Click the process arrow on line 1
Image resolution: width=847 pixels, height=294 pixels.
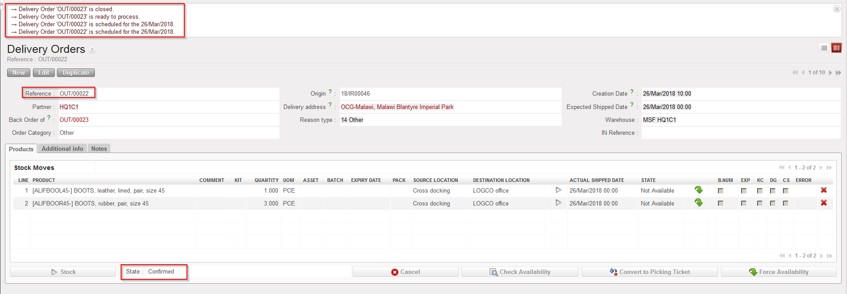(558, 190)
